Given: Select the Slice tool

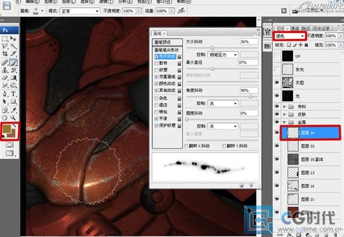Looking at the screenshot, I should (13, 54).
